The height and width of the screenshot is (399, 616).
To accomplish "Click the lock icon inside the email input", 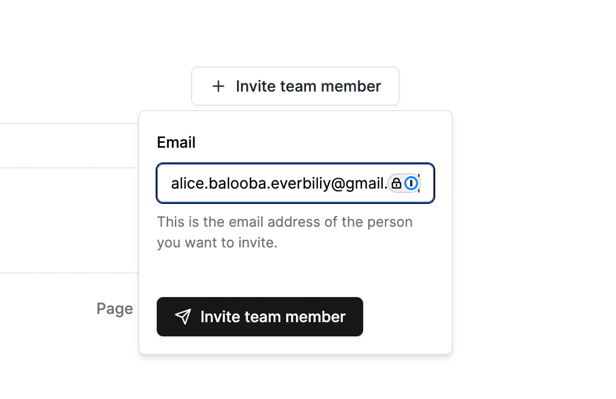I will (x=396, y=183).
